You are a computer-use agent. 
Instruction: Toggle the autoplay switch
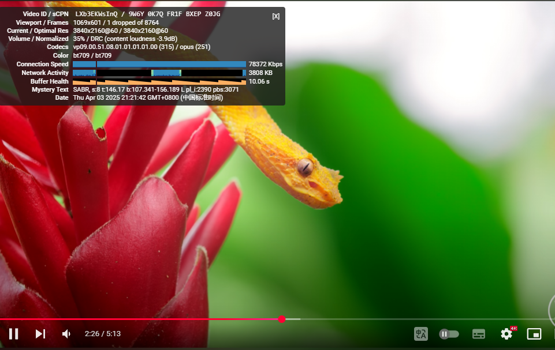pos(449,334)
